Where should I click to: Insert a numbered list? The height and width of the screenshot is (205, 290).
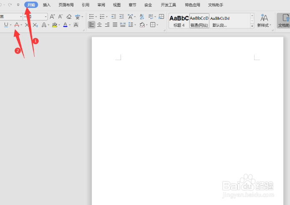[x=102, y=17]
